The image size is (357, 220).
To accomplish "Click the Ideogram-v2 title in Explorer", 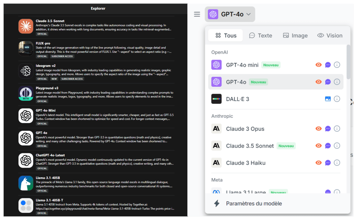I will [x=45, y=66].
